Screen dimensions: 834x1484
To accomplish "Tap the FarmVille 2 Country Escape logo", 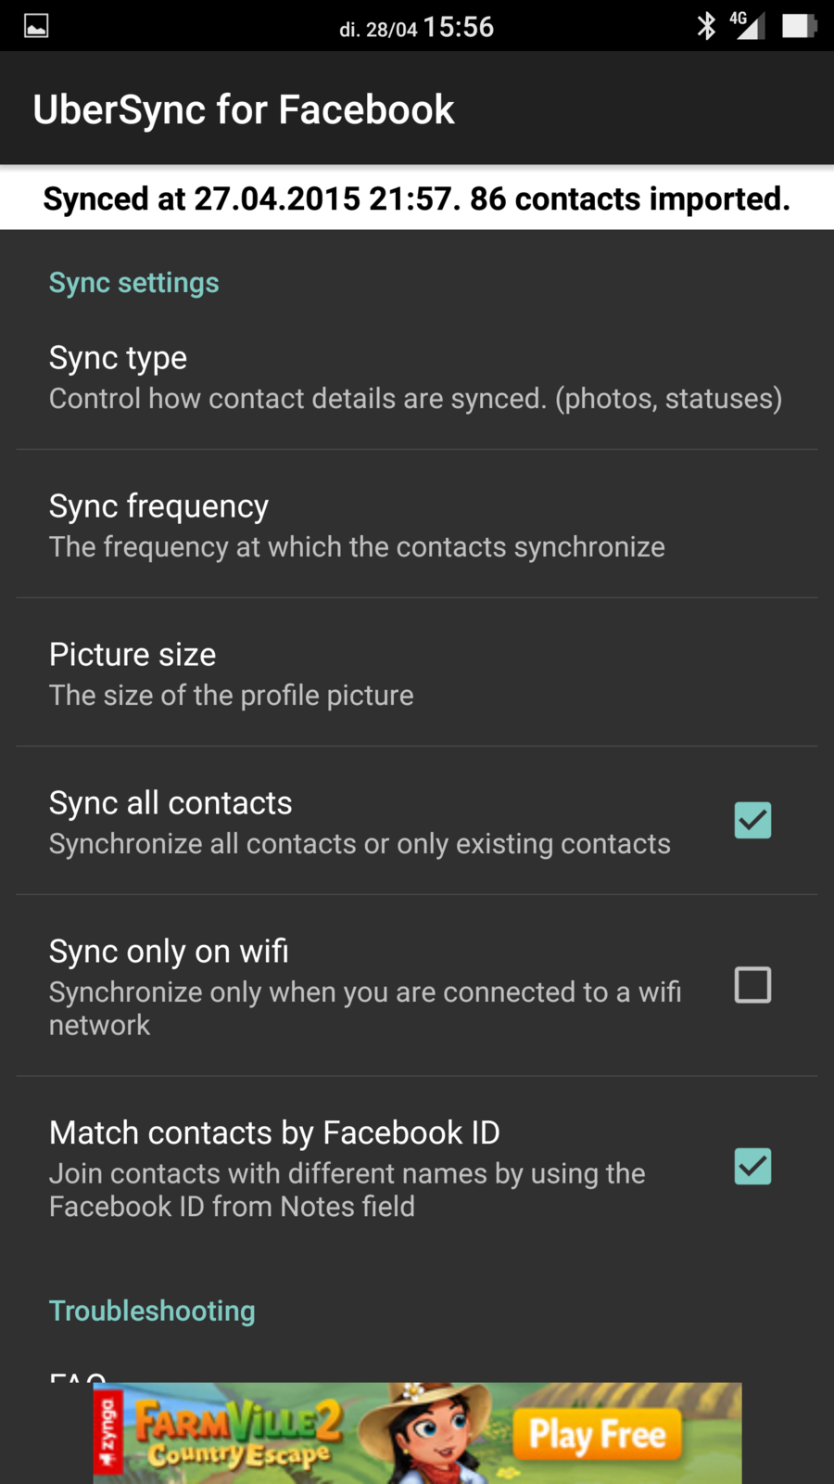I will [239, 1434].
